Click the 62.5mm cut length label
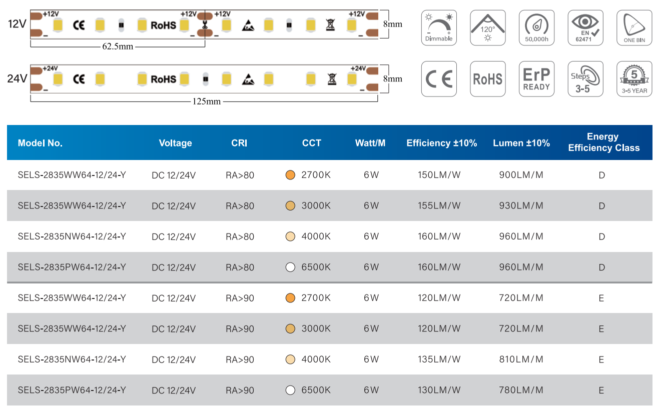This screenshot has width=658, height=410. (118, 47)
